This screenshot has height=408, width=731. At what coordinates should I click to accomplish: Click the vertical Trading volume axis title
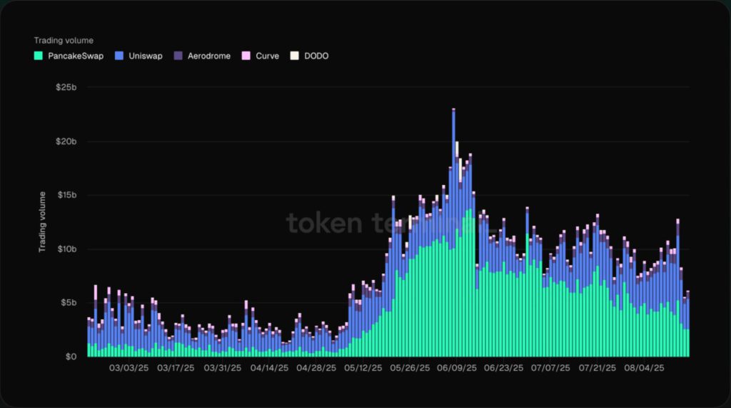tap(42, 222)
